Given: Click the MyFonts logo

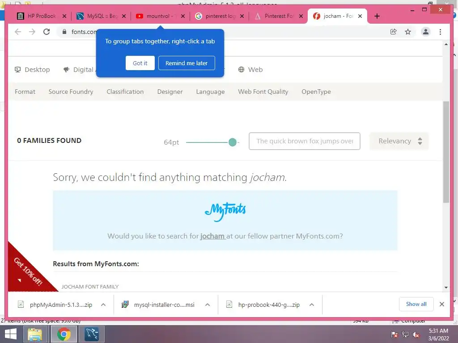Looking at the screenshot, I should (225, 211).
